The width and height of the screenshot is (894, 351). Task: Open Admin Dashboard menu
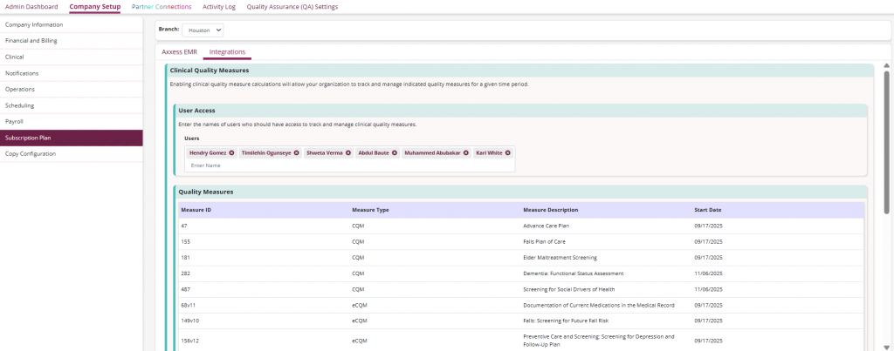coord(31,6)
